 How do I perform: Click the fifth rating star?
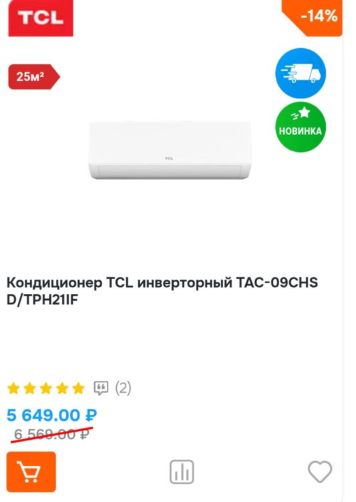pyautogui.click(x=78, y=388)
